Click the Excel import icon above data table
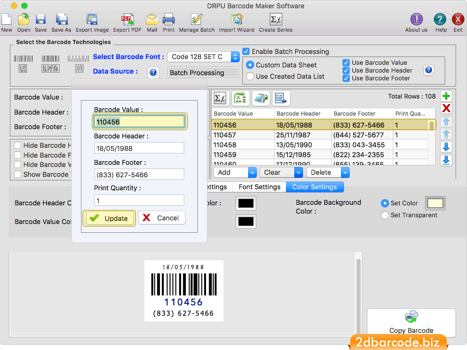Image resolution: width=467 pixels, height=350 pixels. 240,98
